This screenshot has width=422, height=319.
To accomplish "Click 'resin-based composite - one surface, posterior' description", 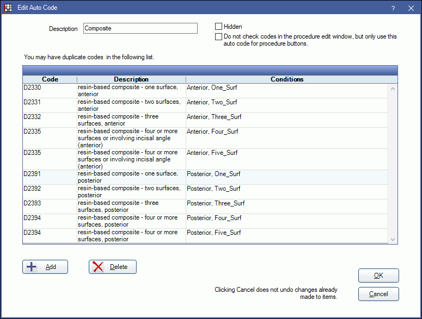I will pyautogui.click(x=131, y=177).
